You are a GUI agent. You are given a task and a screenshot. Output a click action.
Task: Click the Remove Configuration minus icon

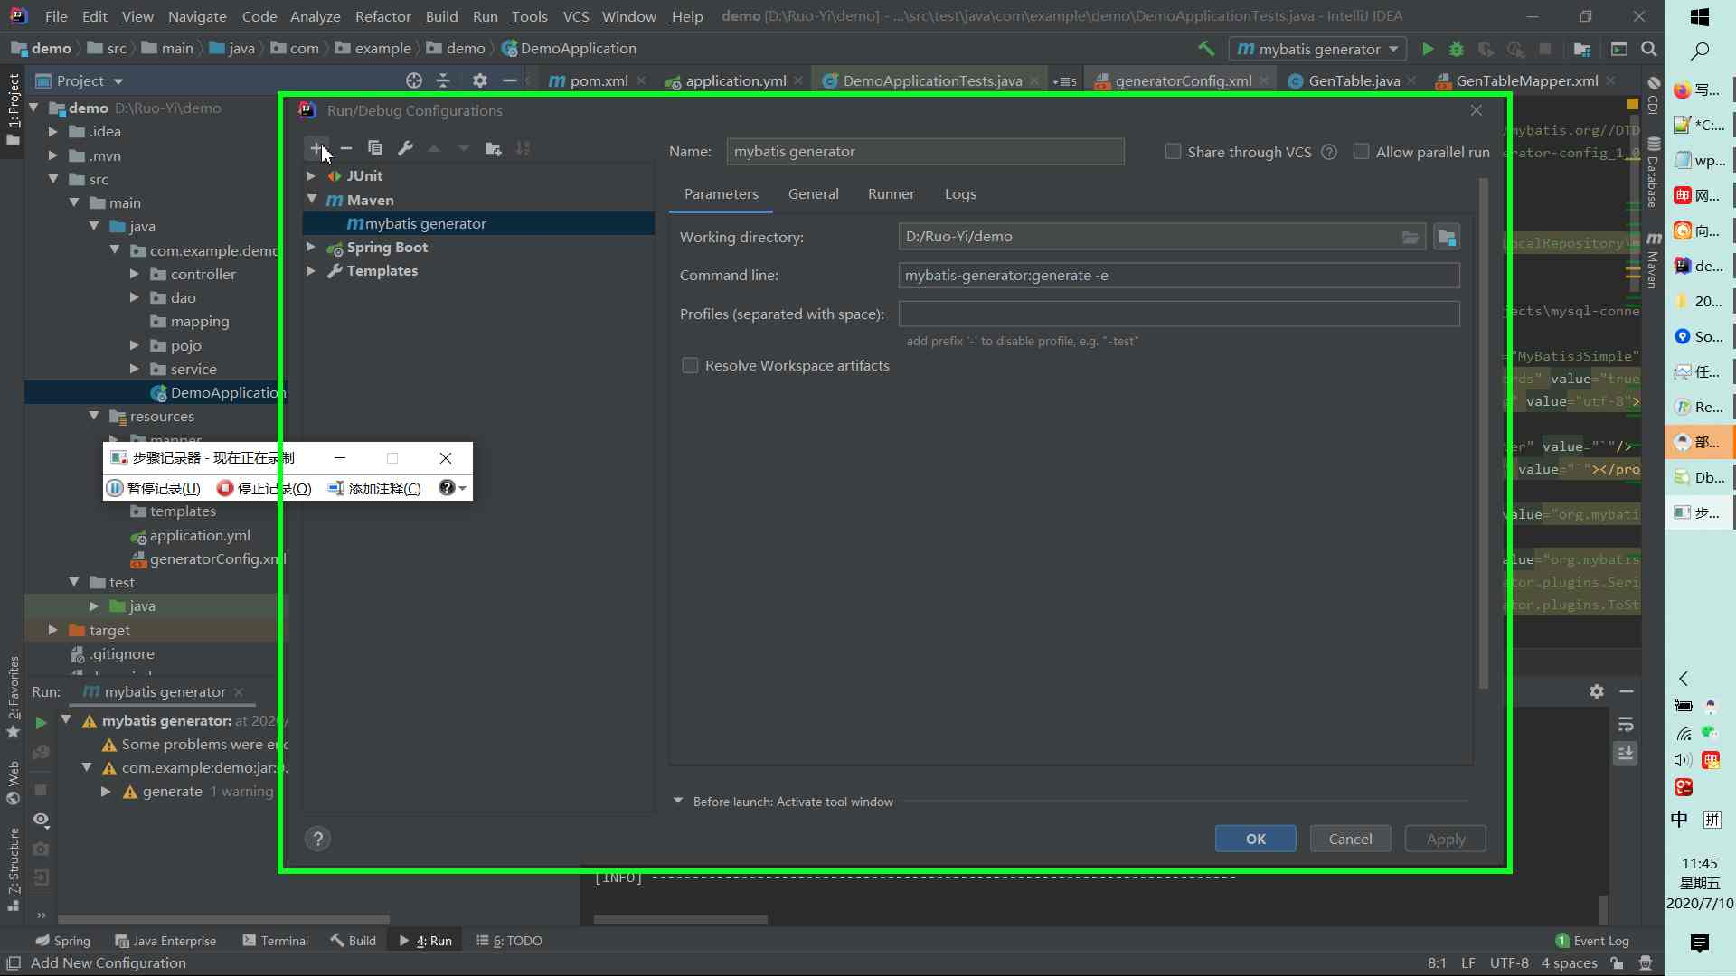pos(345,148)
